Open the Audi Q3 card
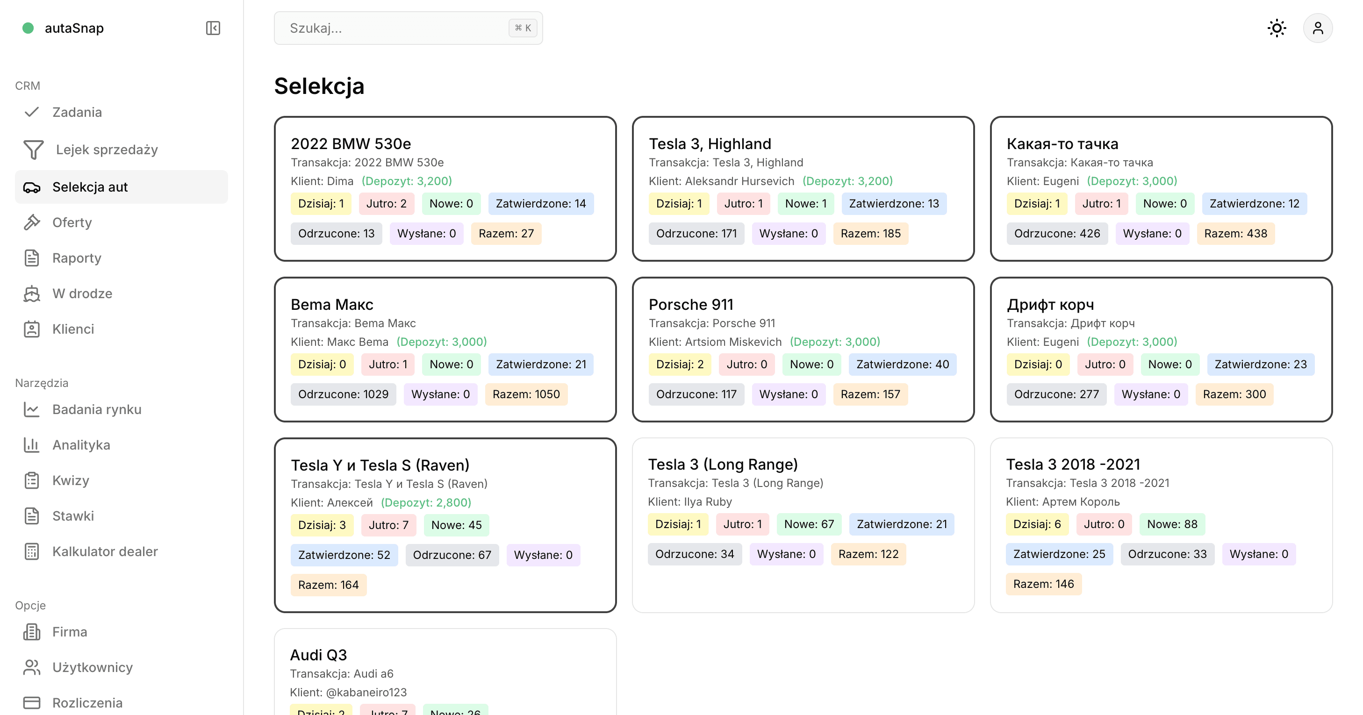Image resolution: width=1363 pixels, height=715 pixels. coord(445,672)
